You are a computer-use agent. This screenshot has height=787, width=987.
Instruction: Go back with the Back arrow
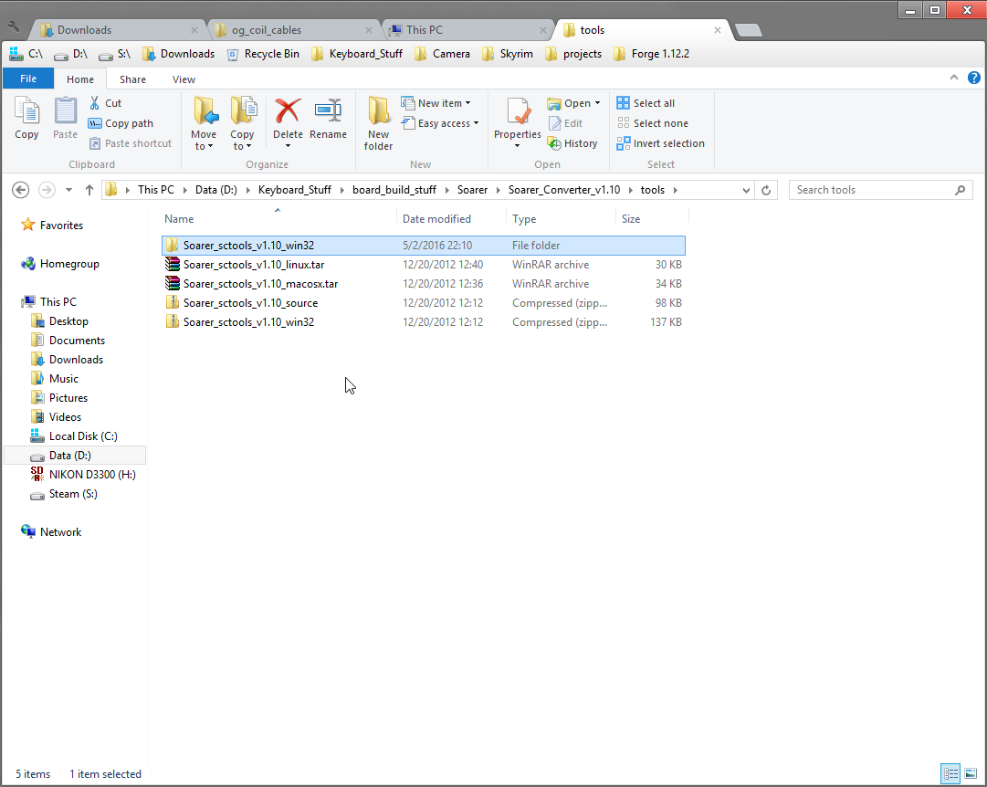tap(21, 190)
